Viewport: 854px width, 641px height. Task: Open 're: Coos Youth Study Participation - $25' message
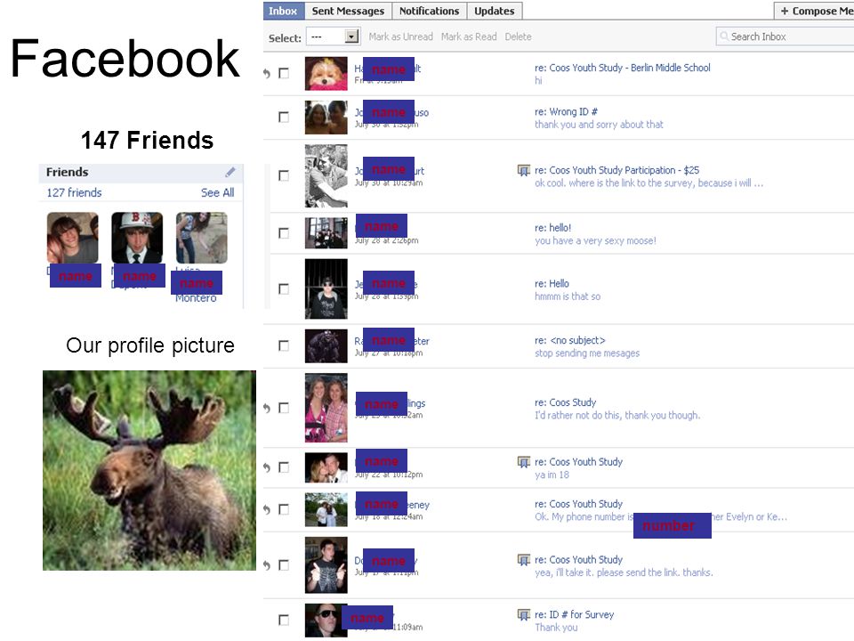pyautogui.click(x=616, y=170)
